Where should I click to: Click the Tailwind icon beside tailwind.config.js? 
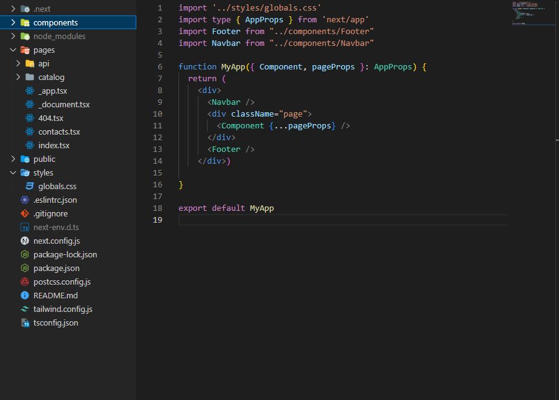(x=25, y=309)
